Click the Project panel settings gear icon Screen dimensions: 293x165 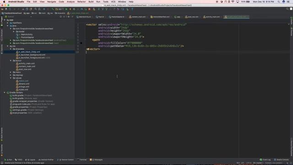(x=68, y=17)
